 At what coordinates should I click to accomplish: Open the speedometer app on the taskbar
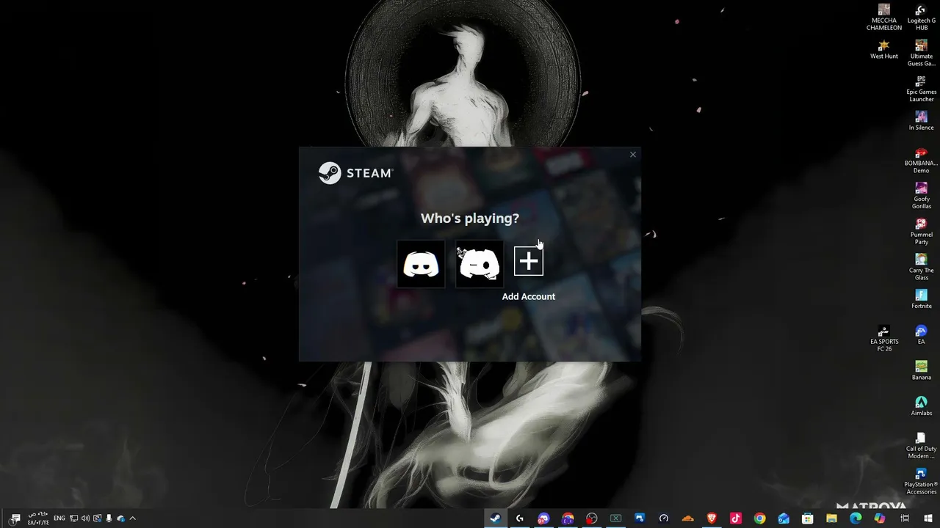pos(664,518)
